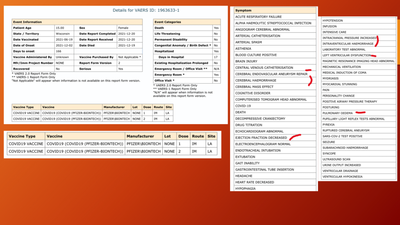Click the Days in Hospital value 17
Viewport: 400px width, 225px height.
click(216, 57)
